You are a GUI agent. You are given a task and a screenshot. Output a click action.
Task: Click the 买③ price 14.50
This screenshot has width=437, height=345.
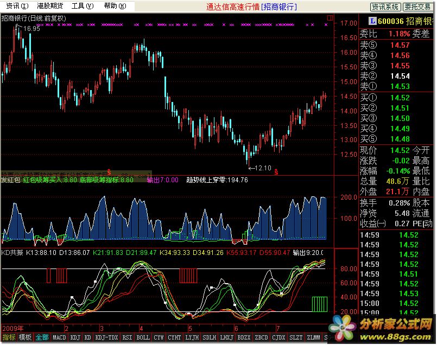400,118
